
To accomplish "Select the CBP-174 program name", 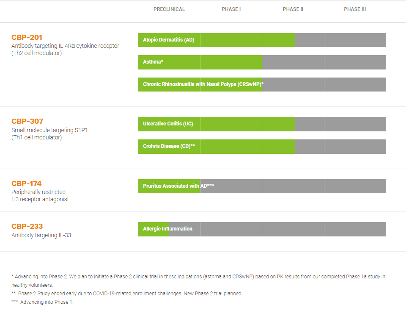I will [x=27, y=183].
